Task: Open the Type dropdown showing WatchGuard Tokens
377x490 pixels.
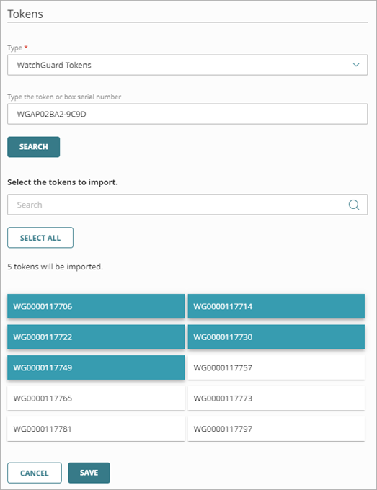Action: pos(187,65)
